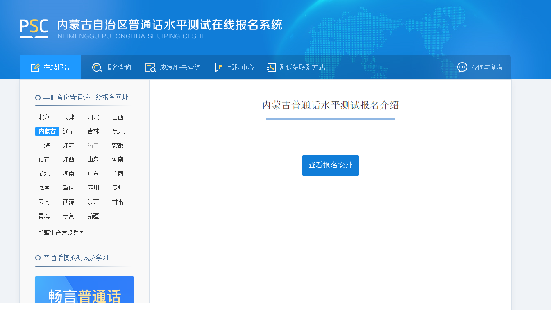Open 咨询与备考 on the right

[x=480, y=67]
